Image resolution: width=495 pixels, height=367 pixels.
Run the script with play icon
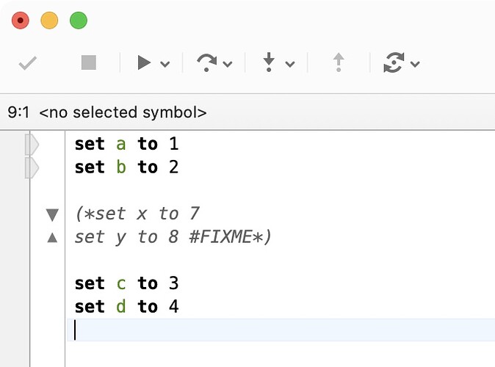pos(144,62)
